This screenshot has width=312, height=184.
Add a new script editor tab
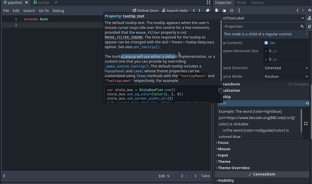(x=56, y=3)
